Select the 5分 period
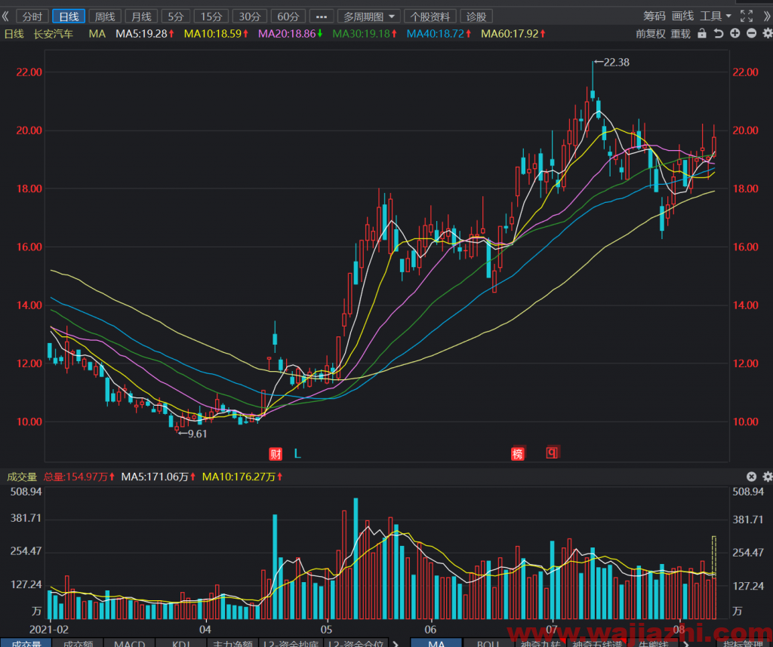Viewport: 773px width, 647px height. coord(175,17)
